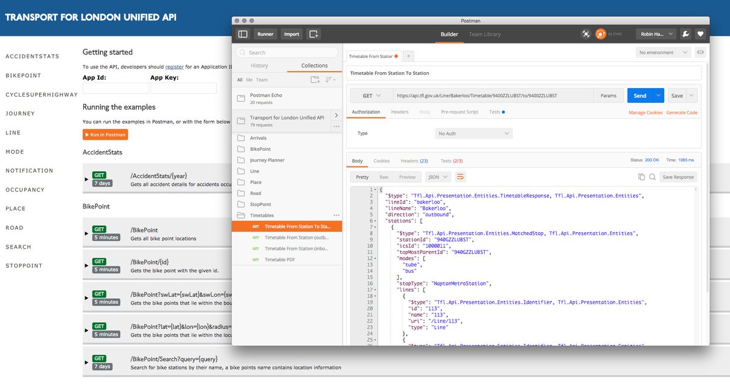Open the No environment dropdown
Image resolution: width=730 pixels, height=384 pixels.
(663, 52)
